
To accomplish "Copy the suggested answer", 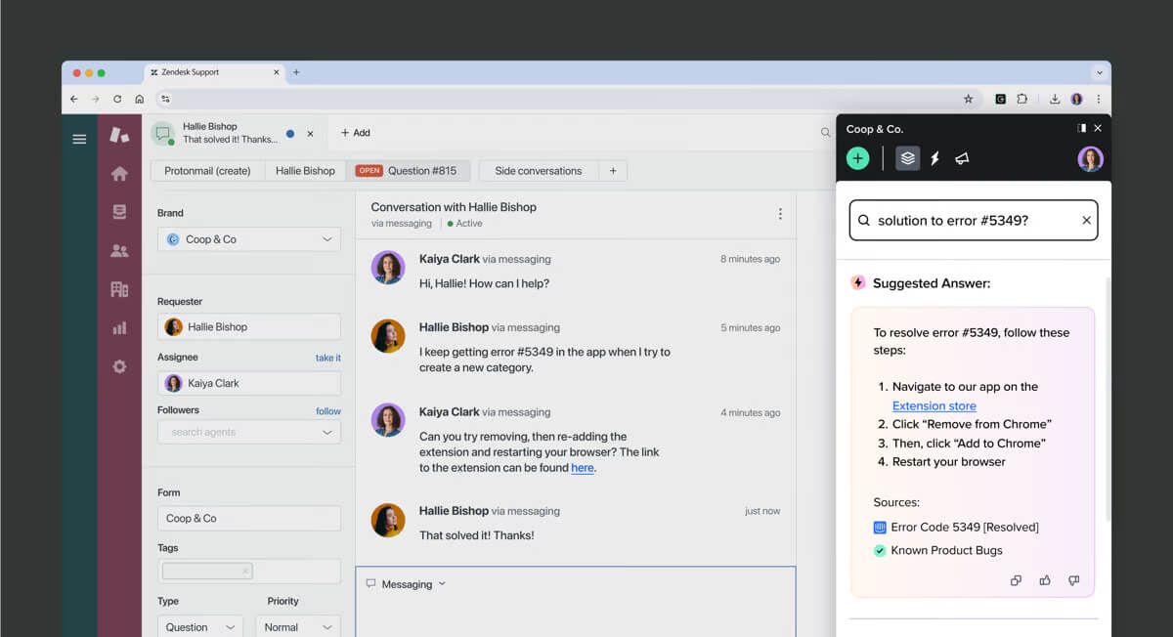I will [x=1016, y=580].
